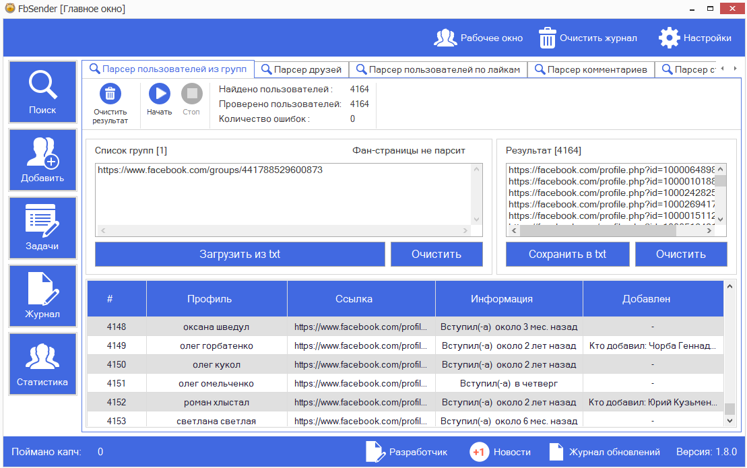
Task: Select the оксана шведул row
Action: [405, 327]
